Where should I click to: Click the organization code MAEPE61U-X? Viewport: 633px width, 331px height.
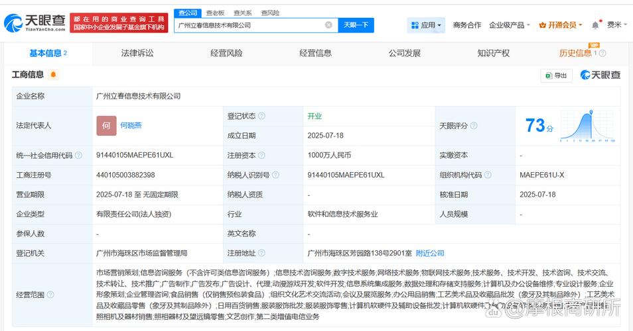tap(542, 175)
